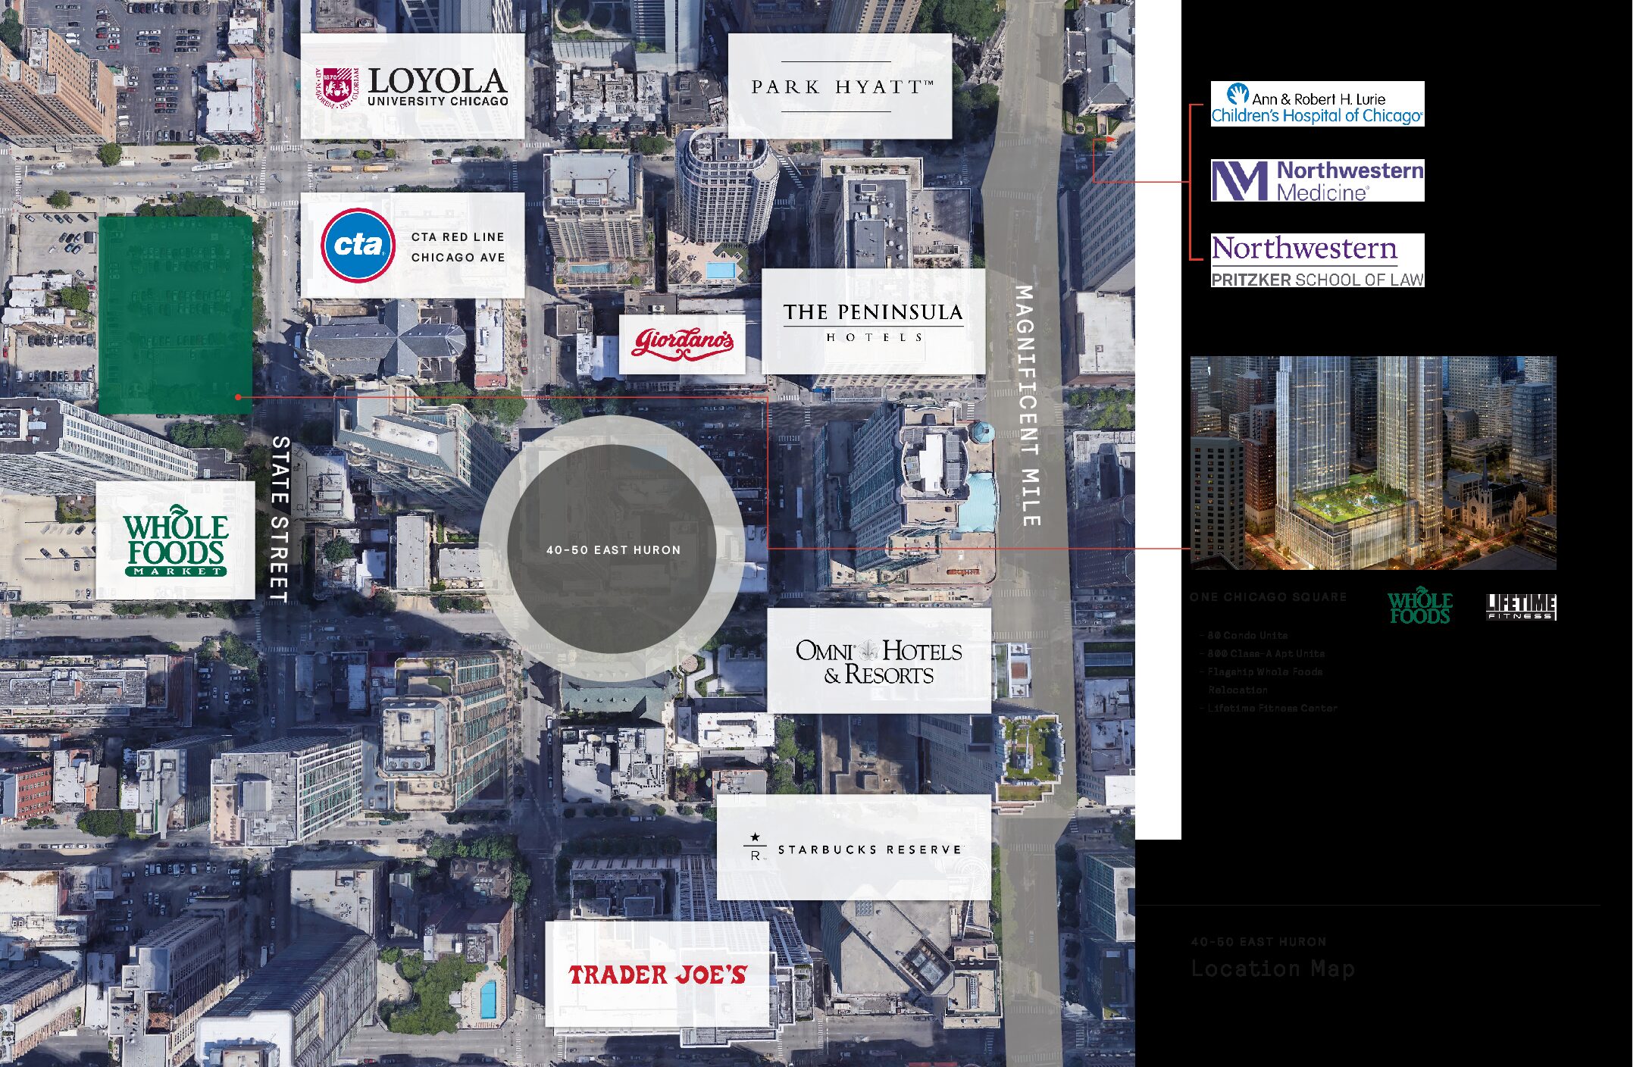1649x1067 pixels.
Task: Click the "Lifetime Fitness Center" bullet
Action: 1268,709
